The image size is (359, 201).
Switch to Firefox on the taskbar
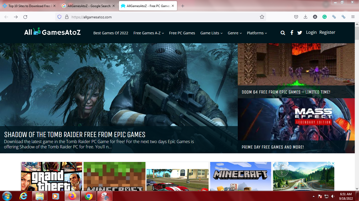point(72,196)
